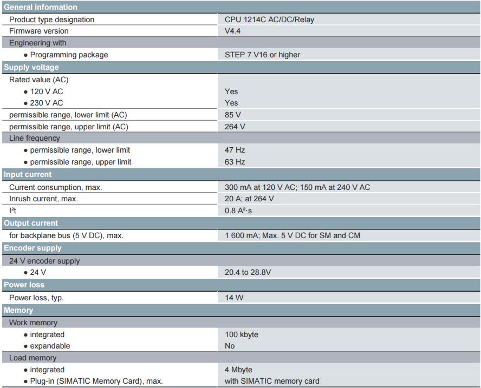481x388 pixels.
Task: Click the "24 V" bullet label under encoder supply
Action: click(38, 272)
